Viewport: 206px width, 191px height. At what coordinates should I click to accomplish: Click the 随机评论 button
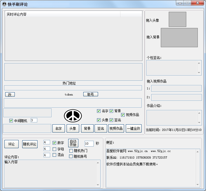point(30,144)
